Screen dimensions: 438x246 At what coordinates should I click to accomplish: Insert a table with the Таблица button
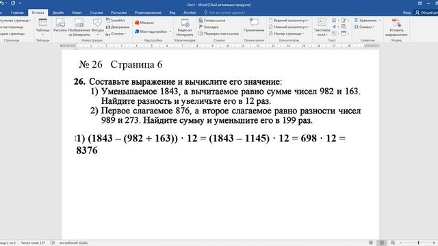[42, 27]
